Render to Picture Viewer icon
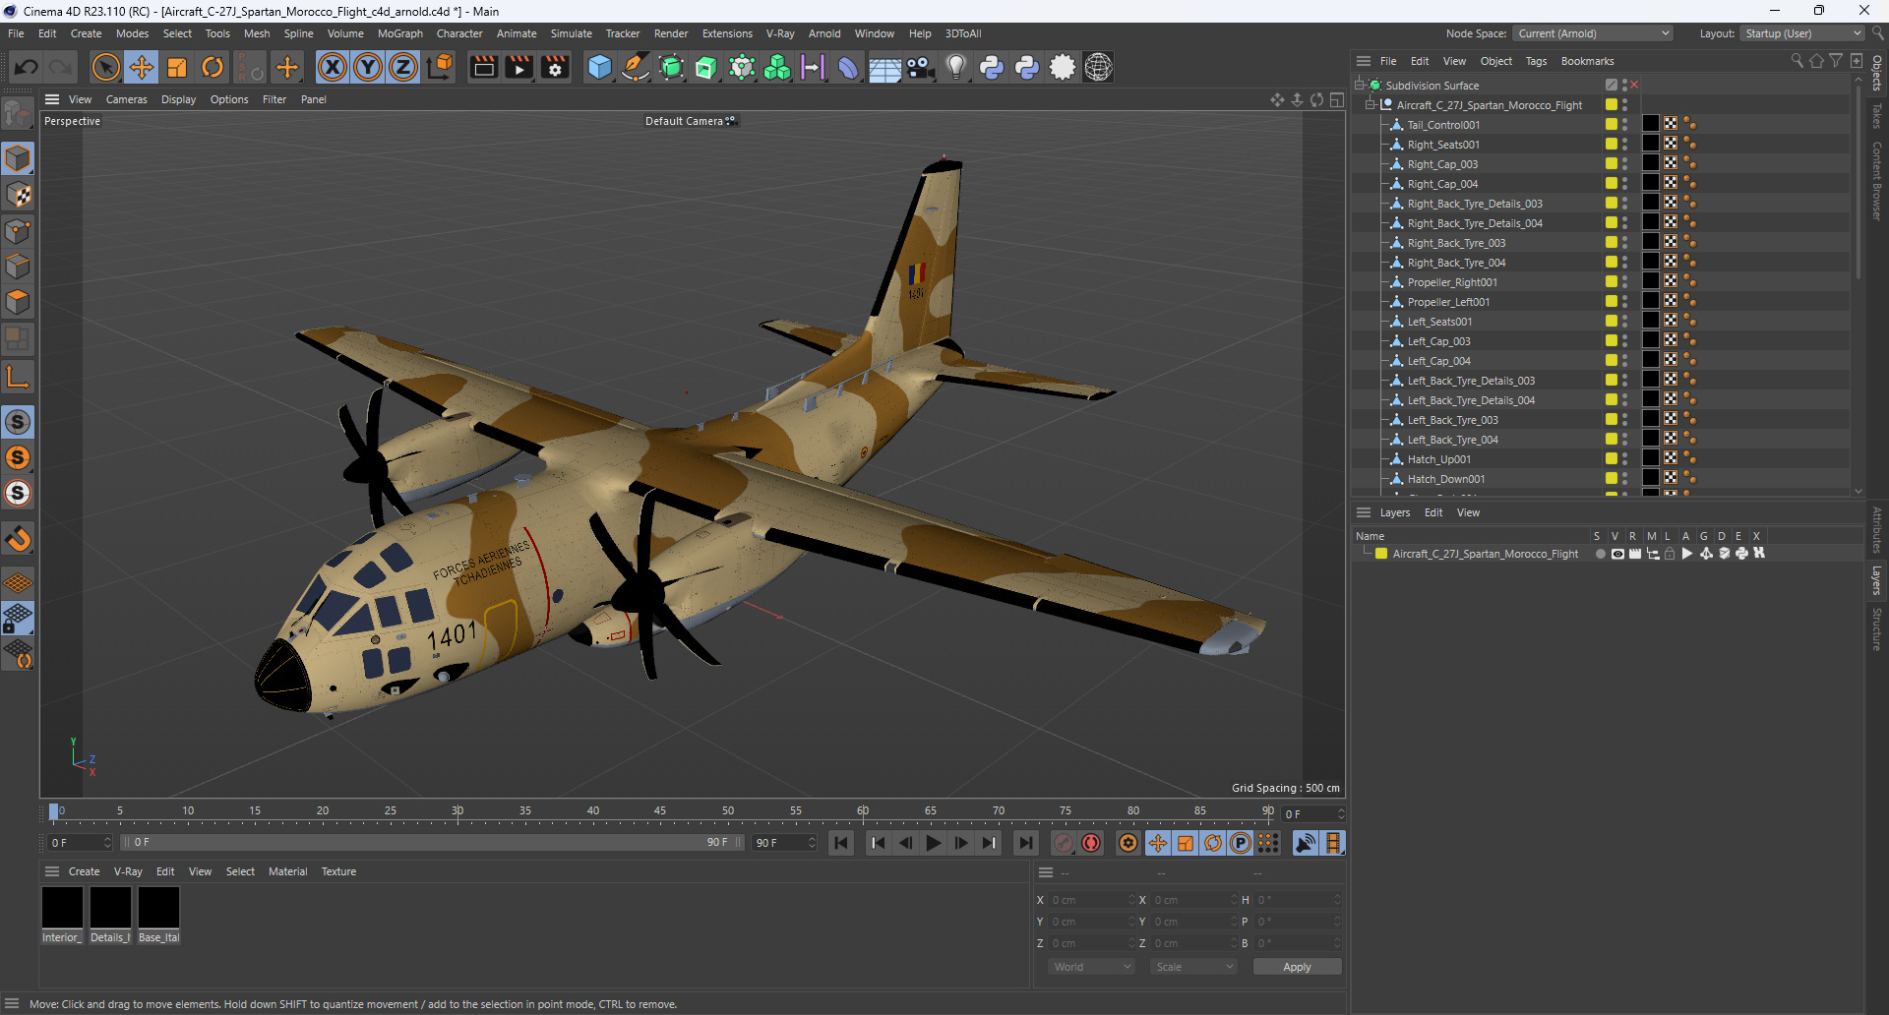Viewport: 1889px width, 1015px height. [x=518, y=67]
